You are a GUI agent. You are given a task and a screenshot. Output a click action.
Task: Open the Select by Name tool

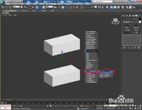[25, 7]
